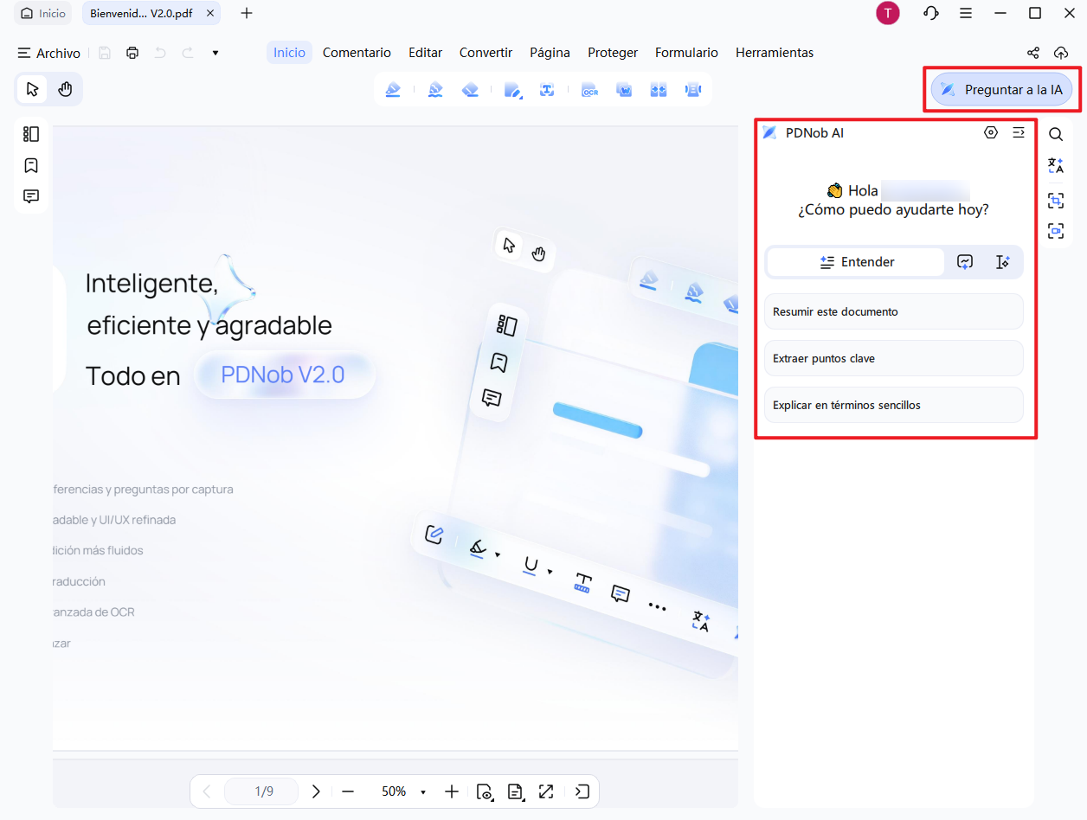The height and width of the screenshot is (820, 1087).
Task: Open the view mode eye-page dropdown
Action: pyautogui.click(x=486, y=791)
